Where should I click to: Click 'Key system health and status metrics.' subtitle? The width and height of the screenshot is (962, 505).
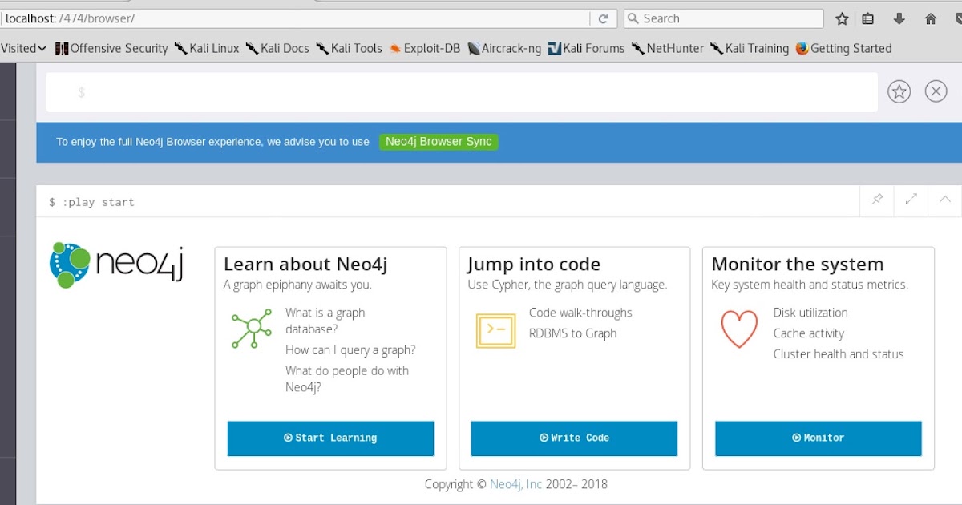pyautogui.click(x=810, y=285)
